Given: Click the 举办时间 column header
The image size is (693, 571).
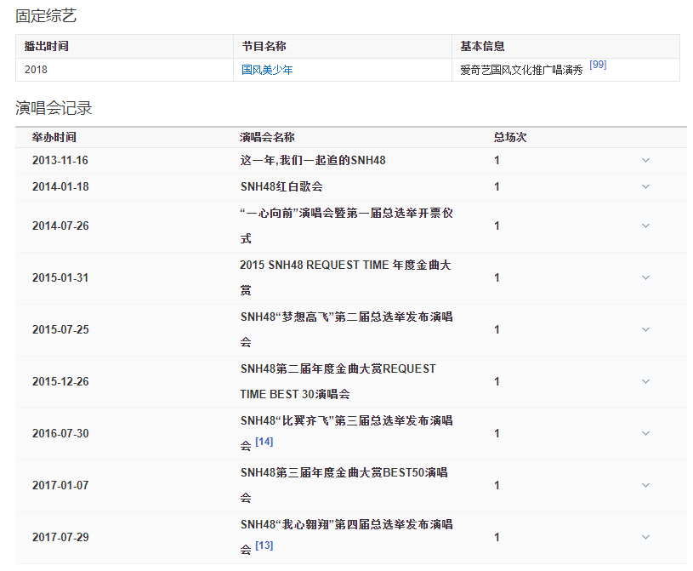Looking at the screenshot, I should pos(54,137).
